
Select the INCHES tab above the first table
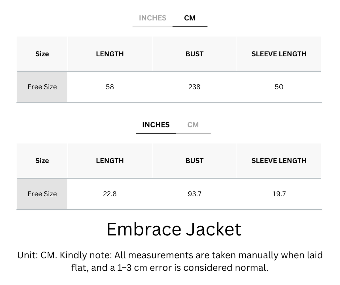(152, 18)
